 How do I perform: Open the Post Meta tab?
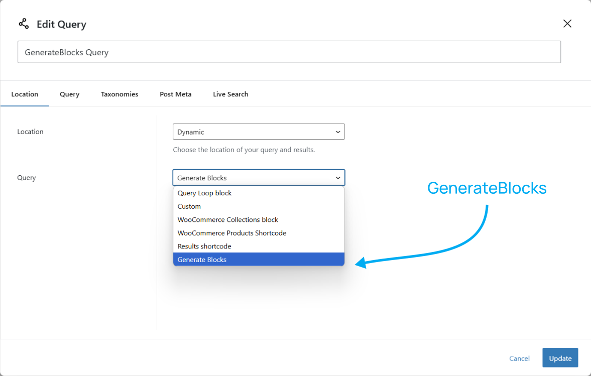coord(176,94)
